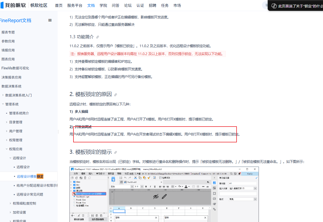Click the heading text “2. 模板锁定的原因”
The width and height of the screenshot is (323, 222).
coord(91,94)
